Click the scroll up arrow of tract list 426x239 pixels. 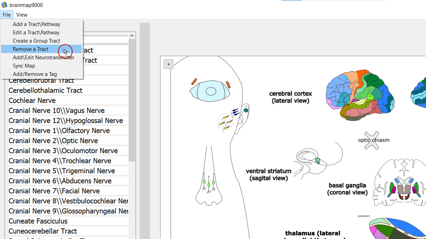pos(132,36)
